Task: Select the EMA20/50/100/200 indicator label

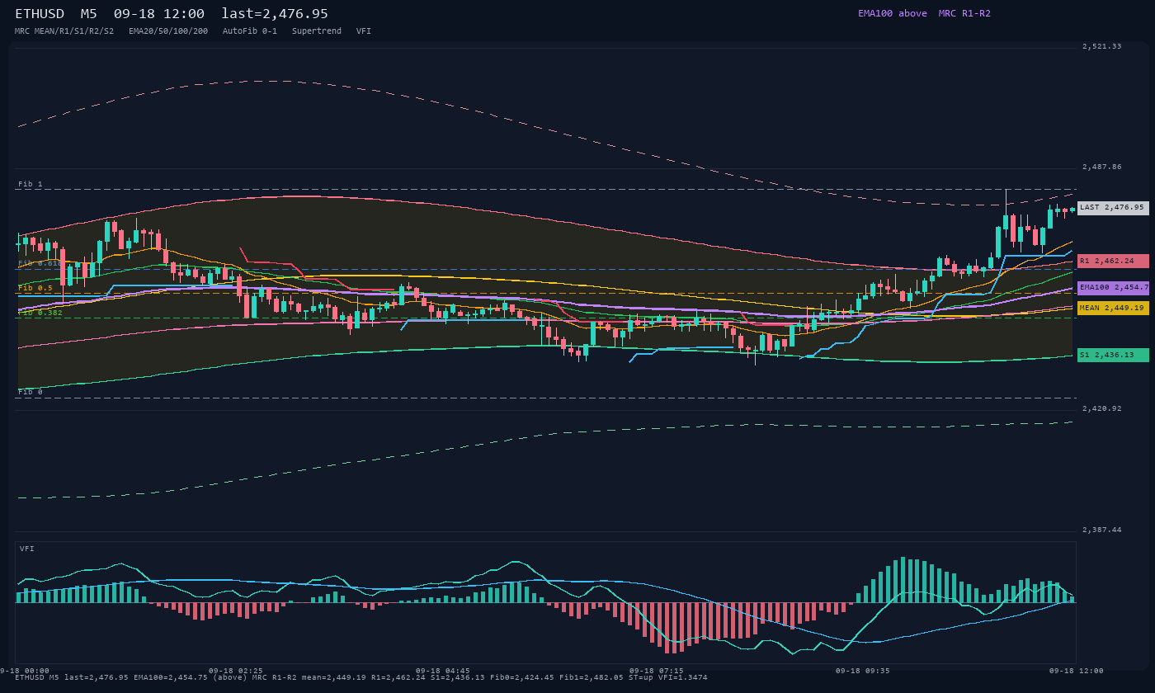Action: [x=168, y=31]
